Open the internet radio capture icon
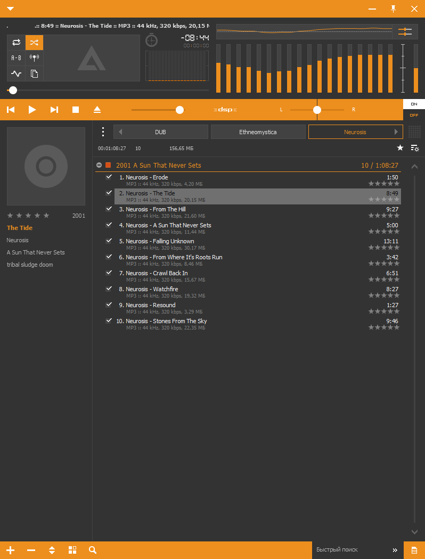This screenshot has width=425, height=559. coord(34,57)
